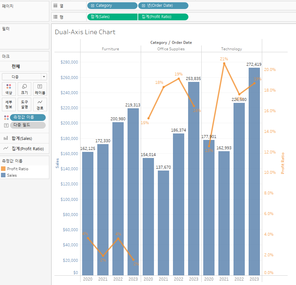
Task: Select the Furniture 2020 bar labeled 162,125
Action: [x=88, y=213]
